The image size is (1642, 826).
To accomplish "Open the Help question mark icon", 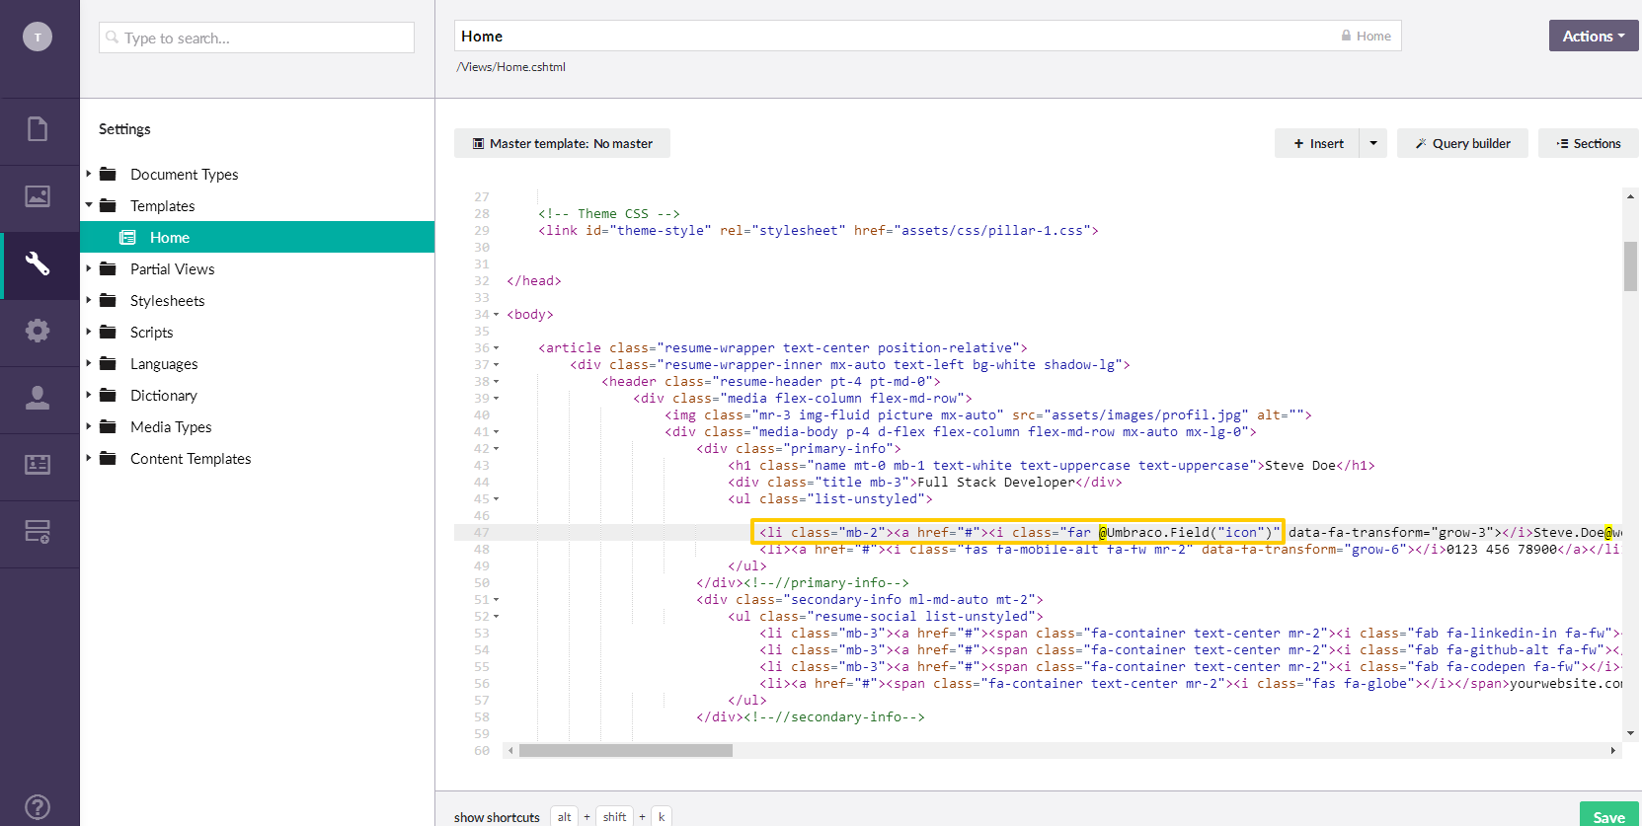I will click(x=38, y=807).
